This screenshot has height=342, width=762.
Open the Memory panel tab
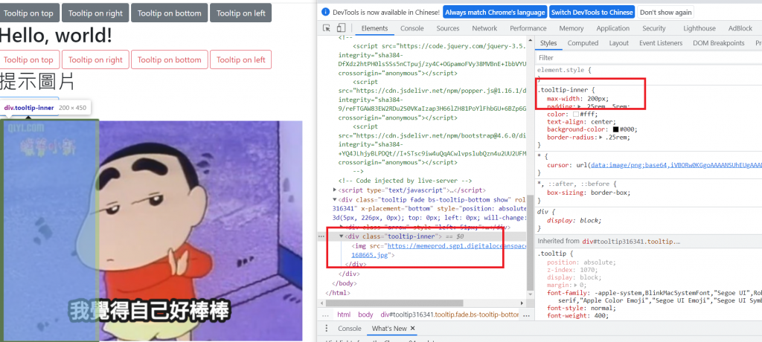click(571, 28)
